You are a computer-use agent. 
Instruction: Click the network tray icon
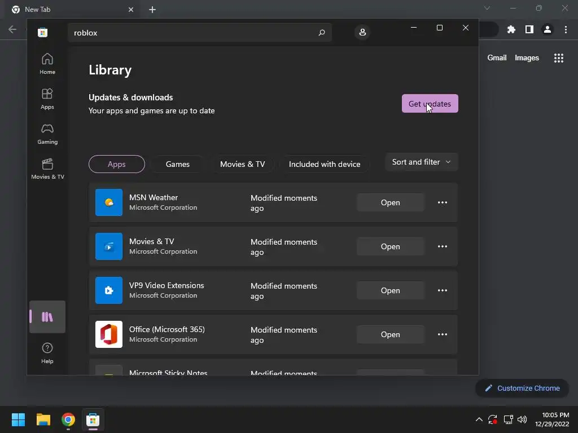click(x=508, y=419)
